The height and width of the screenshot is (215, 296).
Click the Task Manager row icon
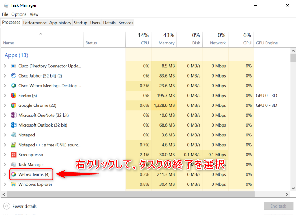pyautogui.click(x=13, y=165)
